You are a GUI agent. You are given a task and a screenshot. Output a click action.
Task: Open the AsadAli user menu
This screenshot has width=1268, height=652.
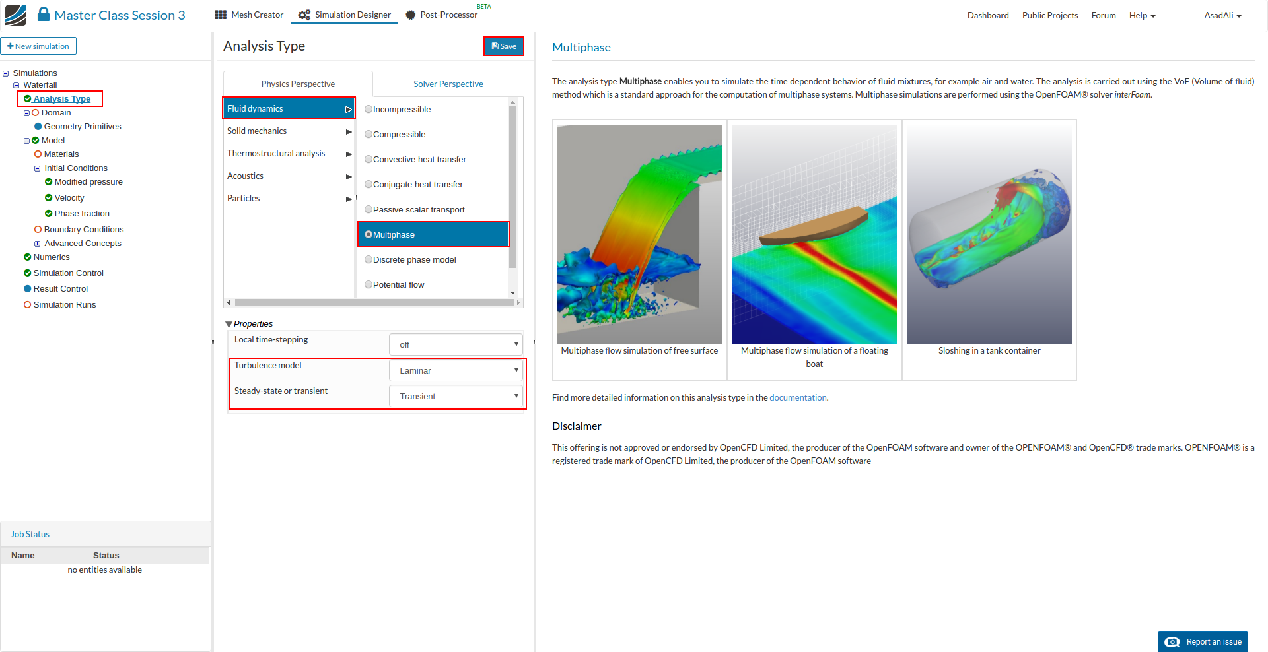(x=1222, y=15)
